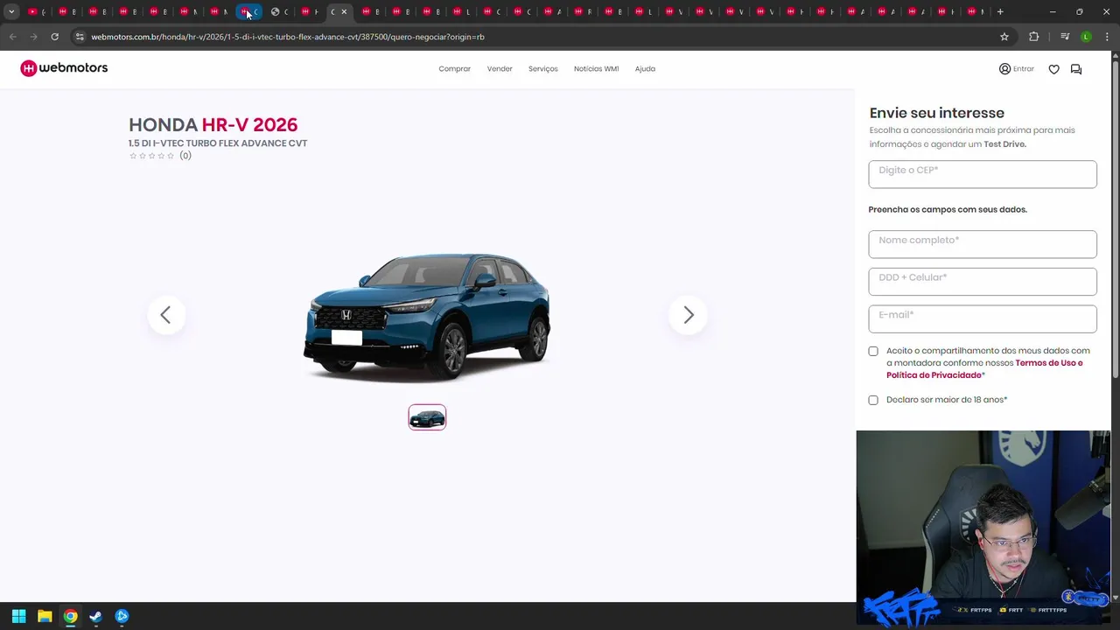The image size is (1120, 630).
Task: Open the Vender menu
Action: point(500,69)
